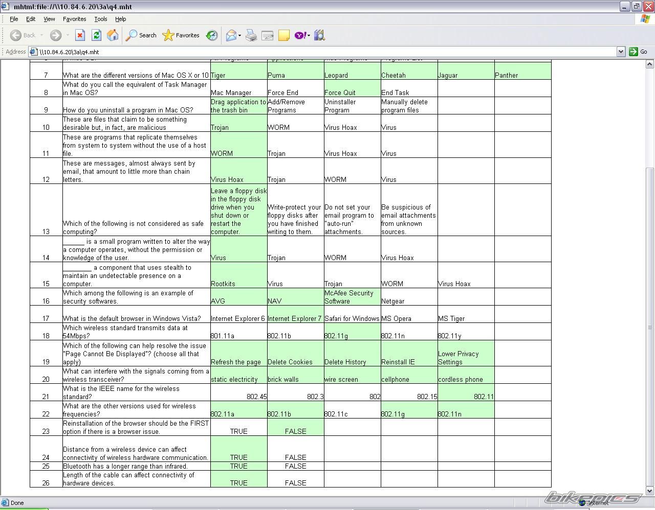Open the Edit menu
The height and width of the screenshot is (510, 655).
coord(31,19)
